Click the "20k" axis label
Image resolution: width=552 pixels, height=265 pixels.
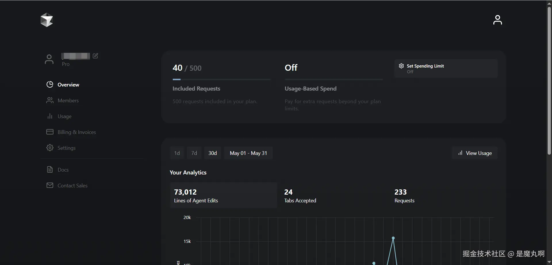point(187,217)
